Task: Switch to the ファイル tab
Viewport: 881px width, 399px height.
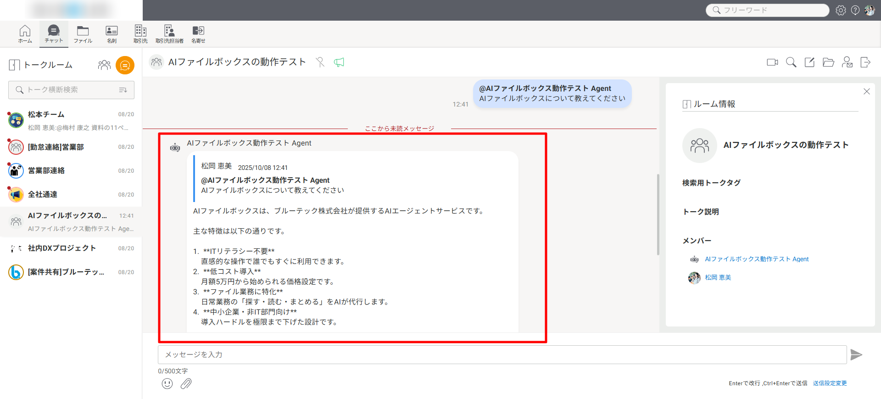Action: [x=83, y=34]
